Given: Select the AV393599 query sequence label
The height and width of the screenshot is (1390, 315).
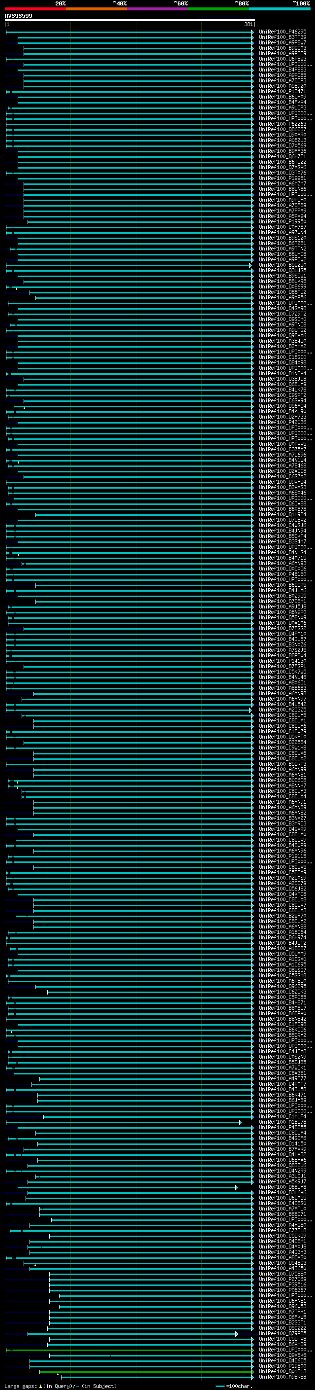Looking at the screenshot, I should 18,16.
